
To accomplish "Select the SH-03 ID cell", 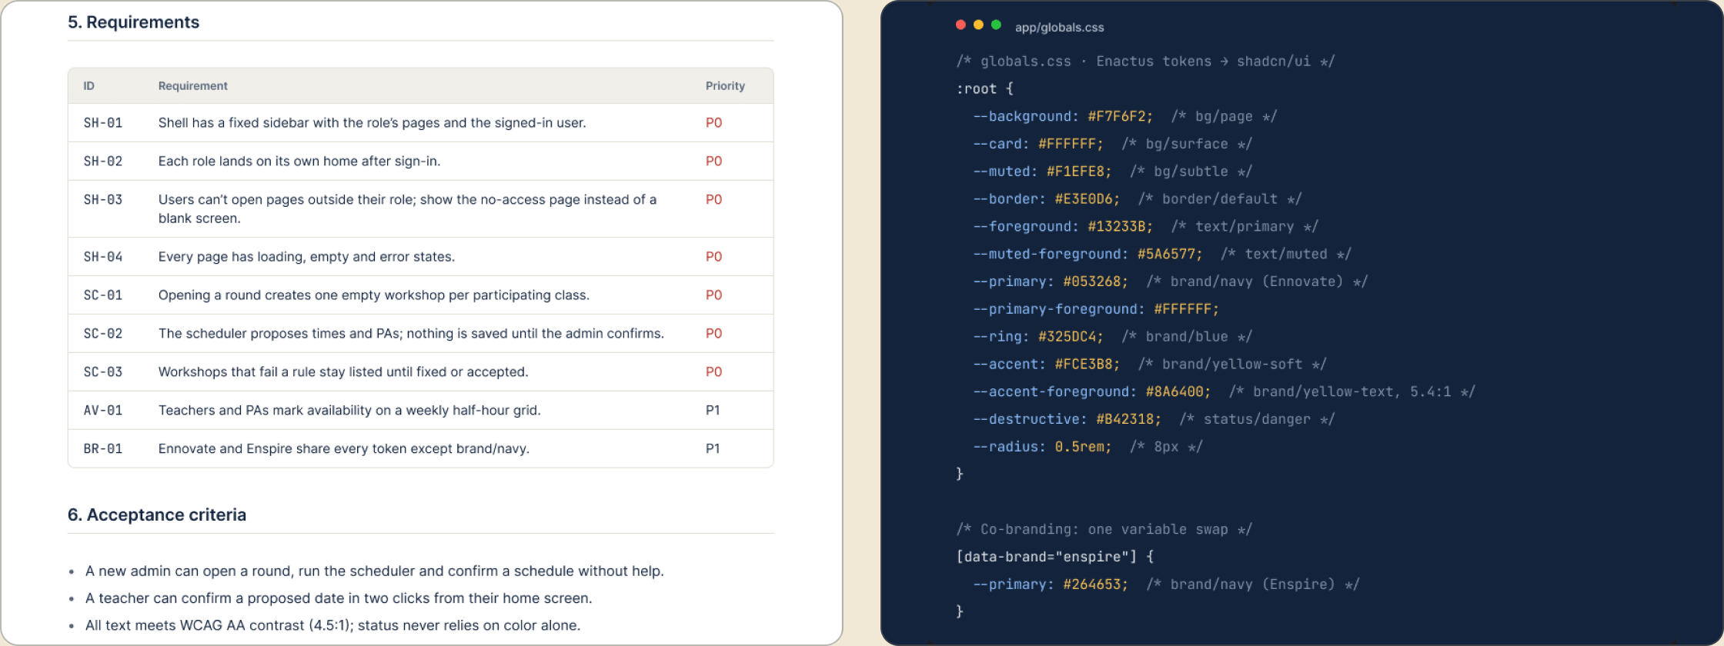I will coord(103,200).
